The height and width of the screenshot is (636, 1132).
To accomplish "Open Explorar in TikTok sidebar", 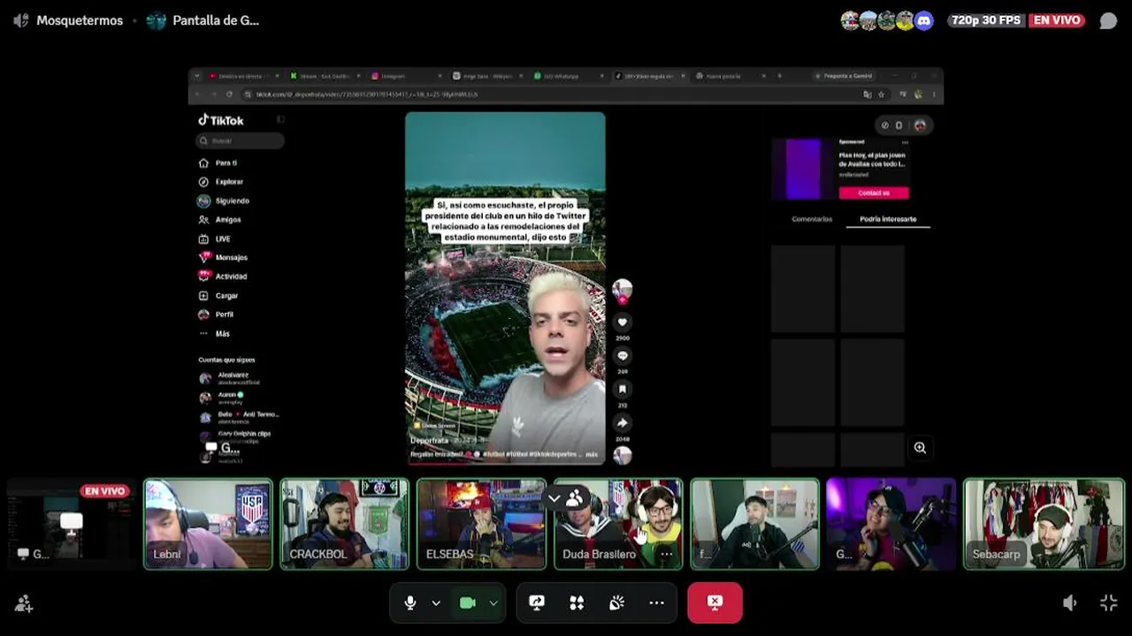I will click(x=221, y=182).
